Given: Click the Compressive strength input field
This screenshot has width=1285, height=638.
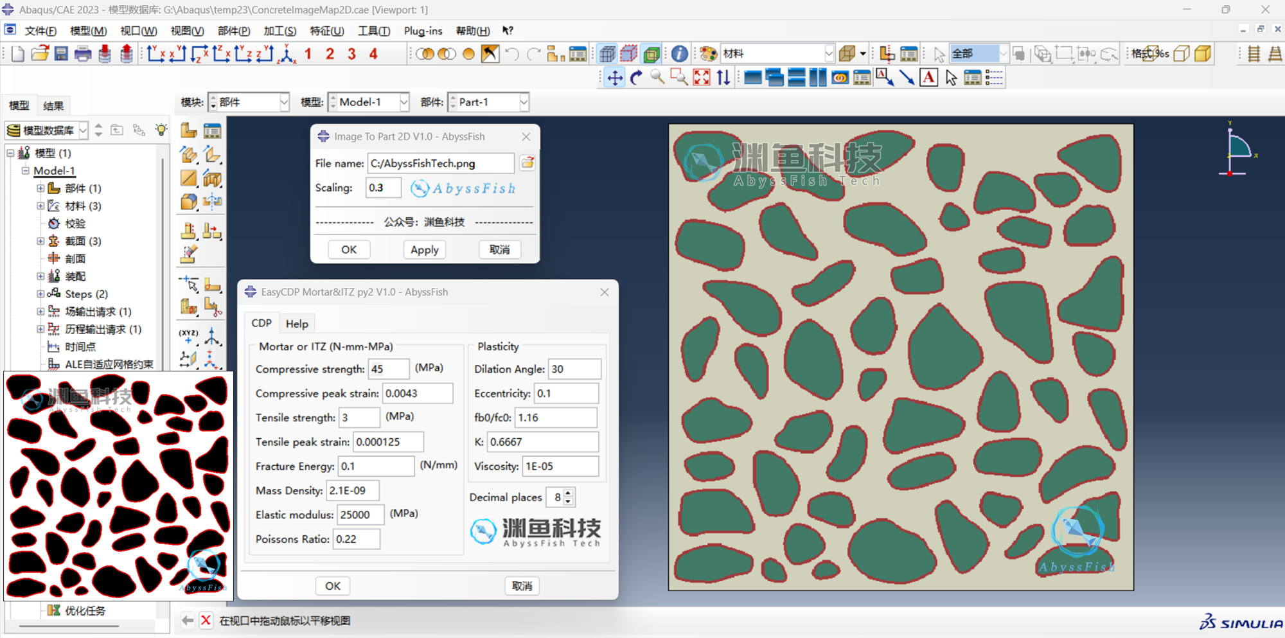Looking at the screenshot, I should (x=389, y=369).
